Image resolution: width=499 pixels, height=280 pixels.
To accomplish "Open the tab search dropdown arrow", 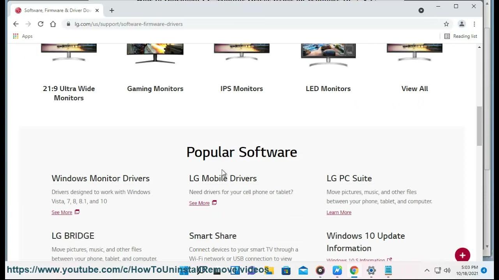I will [421, 10].
